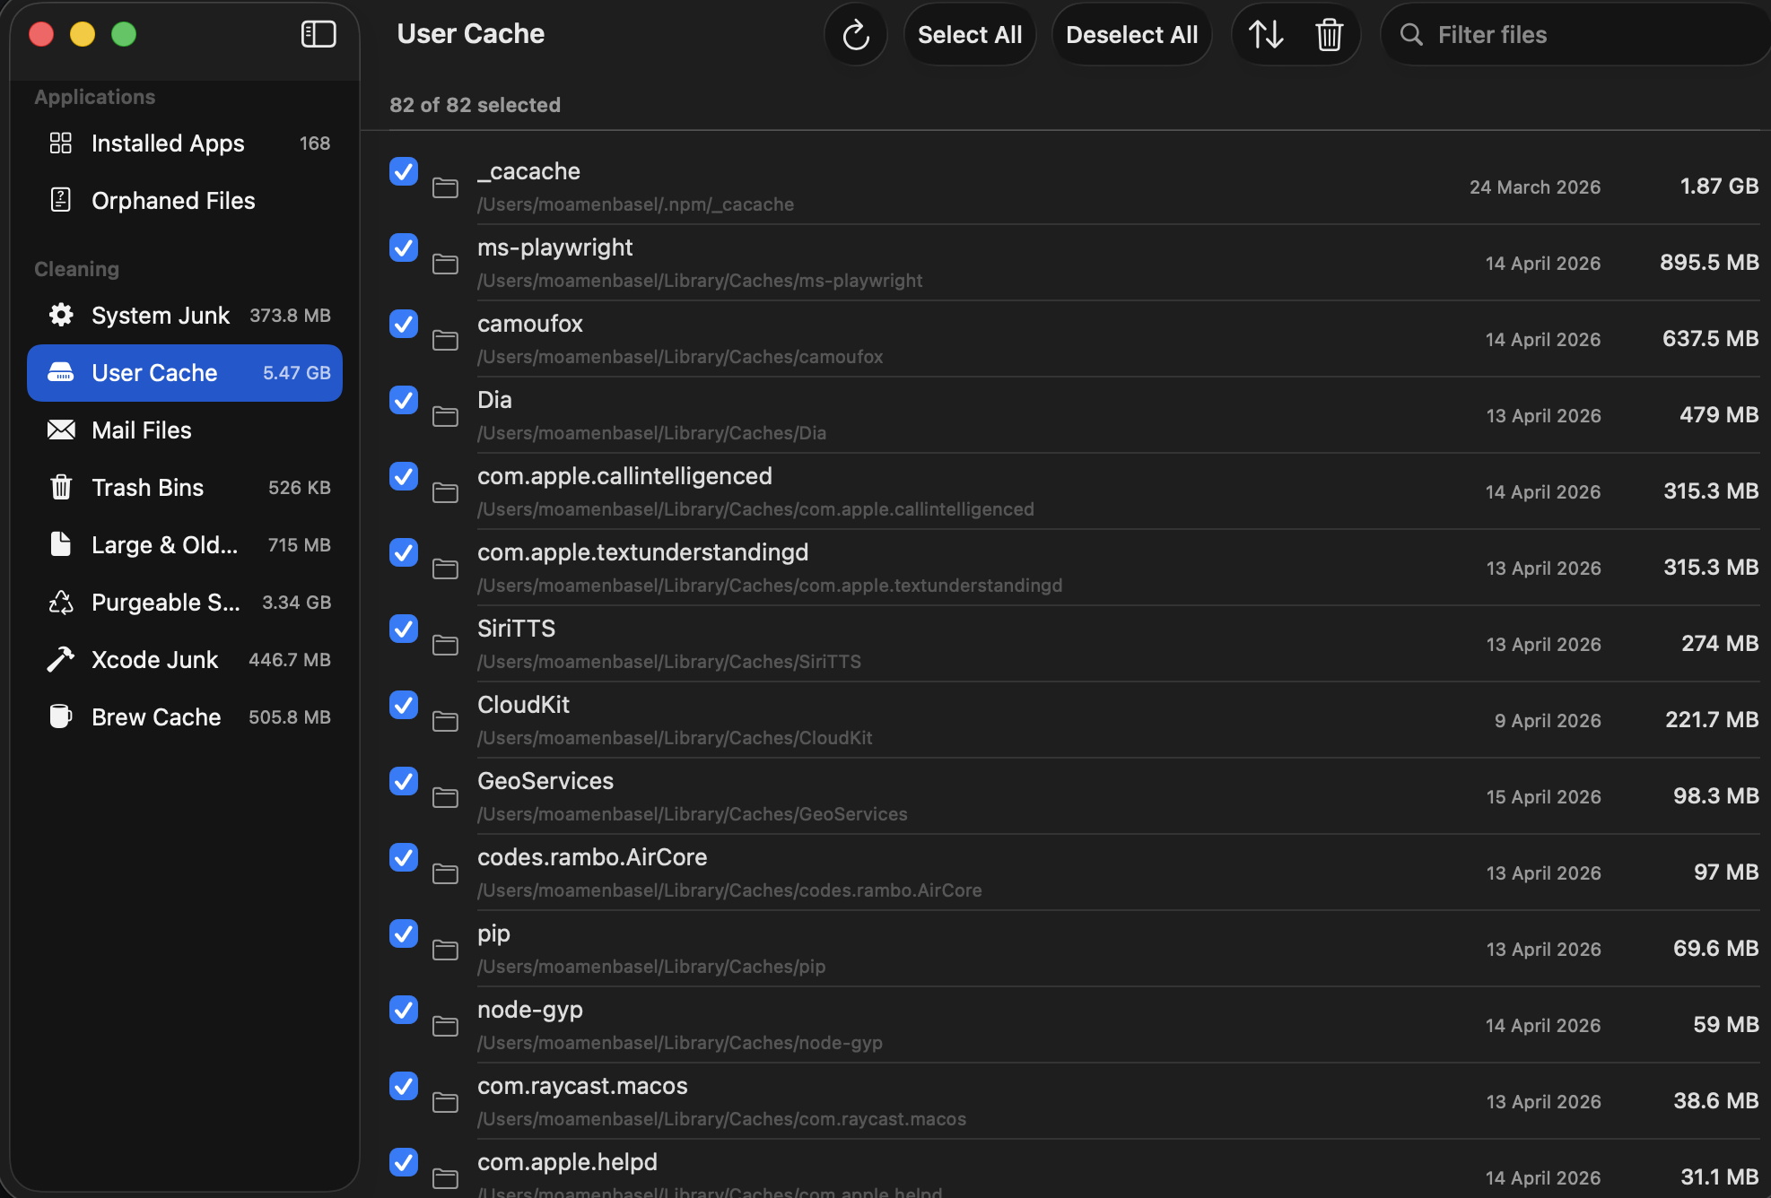
Task: Deselect the CloudKit checkbox
Action: pyautogui.click(x=403, y=706)
